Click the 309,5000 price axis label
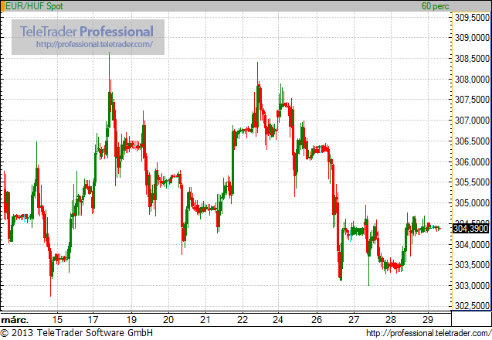 coord(472,18)
